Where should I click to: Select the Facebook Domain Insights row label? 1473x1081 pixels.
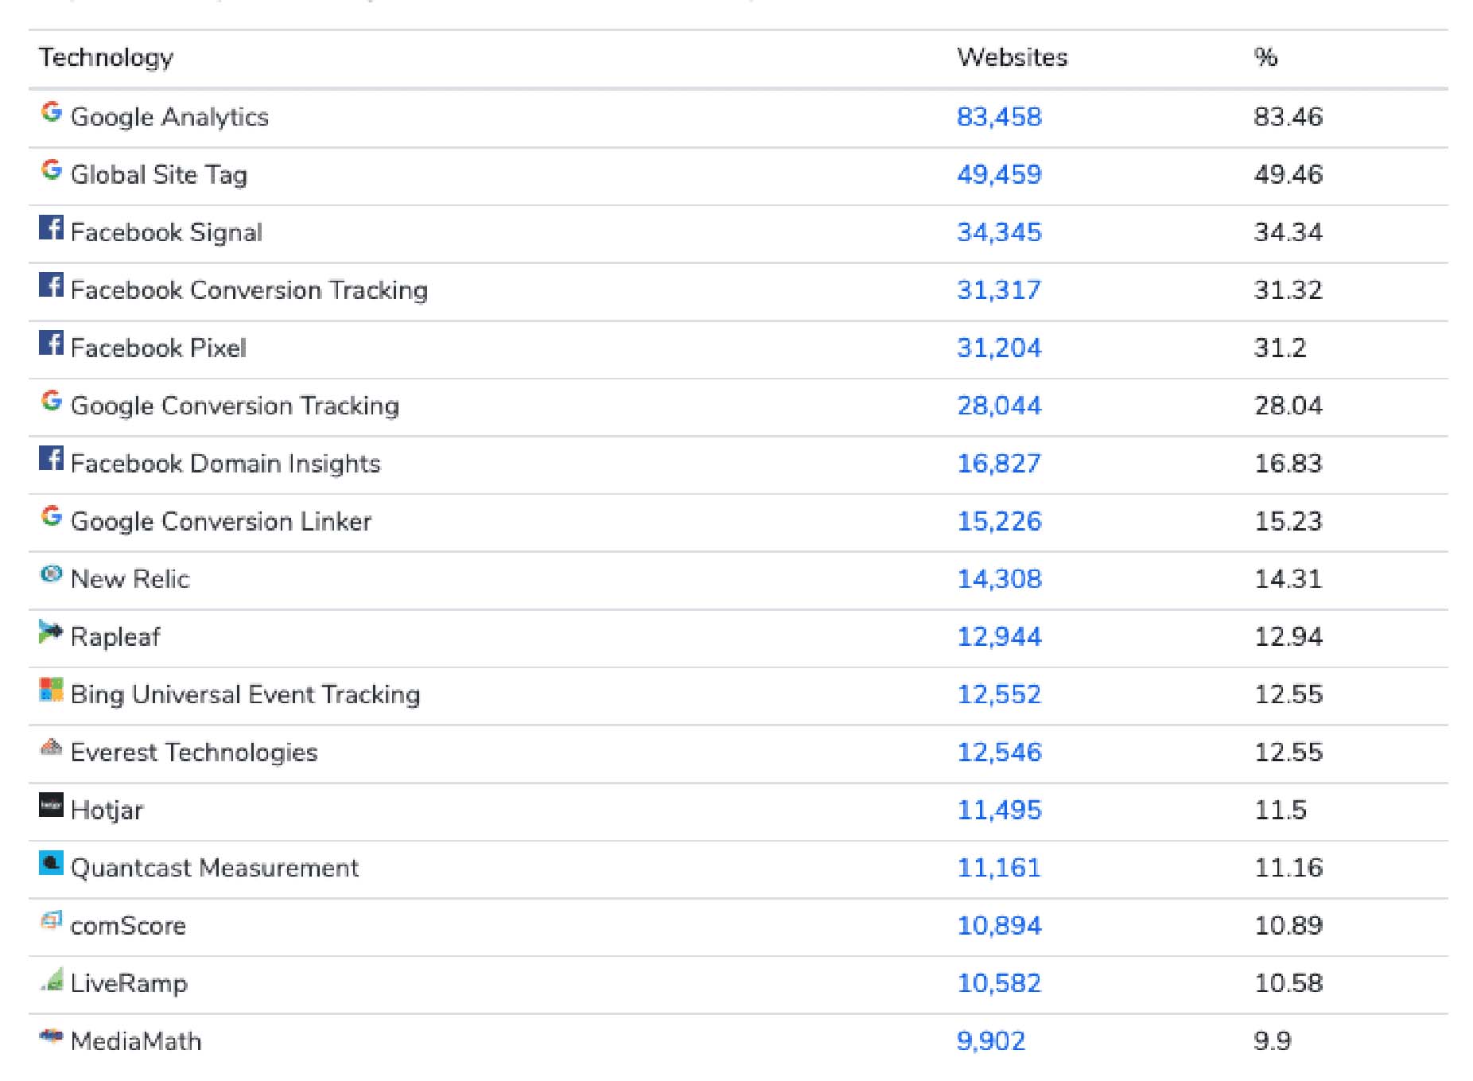pyautogui.click(x=225, y=464)
